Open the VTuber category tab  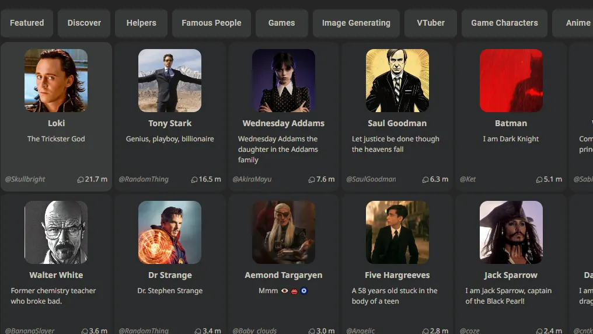(431, 23)
